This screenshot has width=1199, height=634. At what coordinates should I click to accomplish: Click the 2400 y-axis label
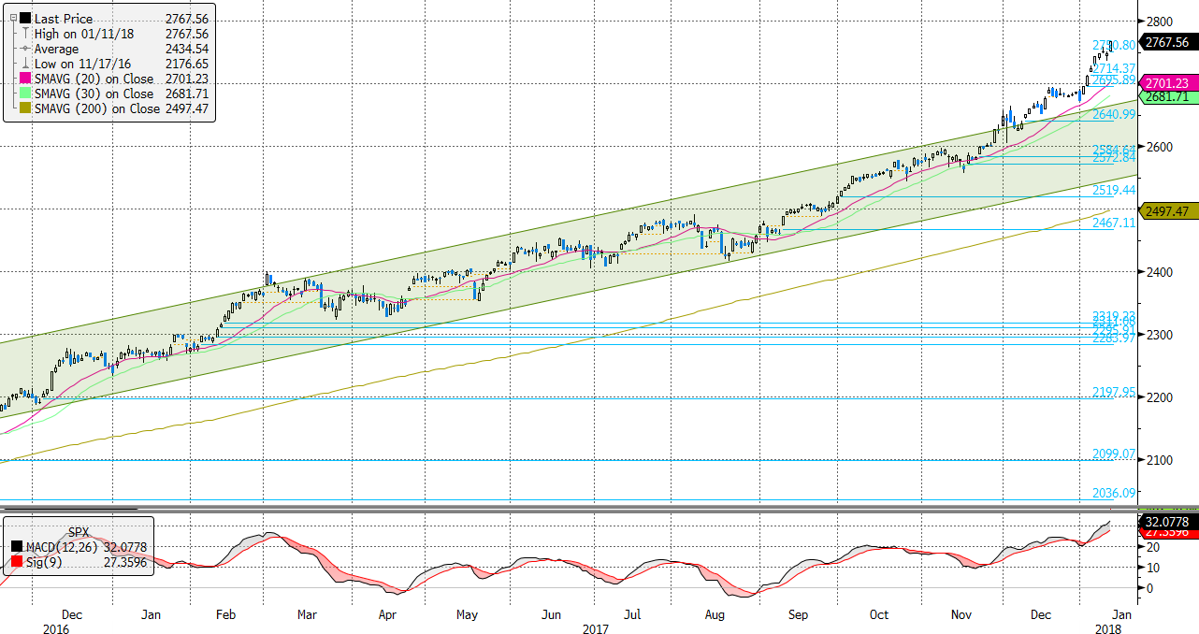pos(1159,272)
